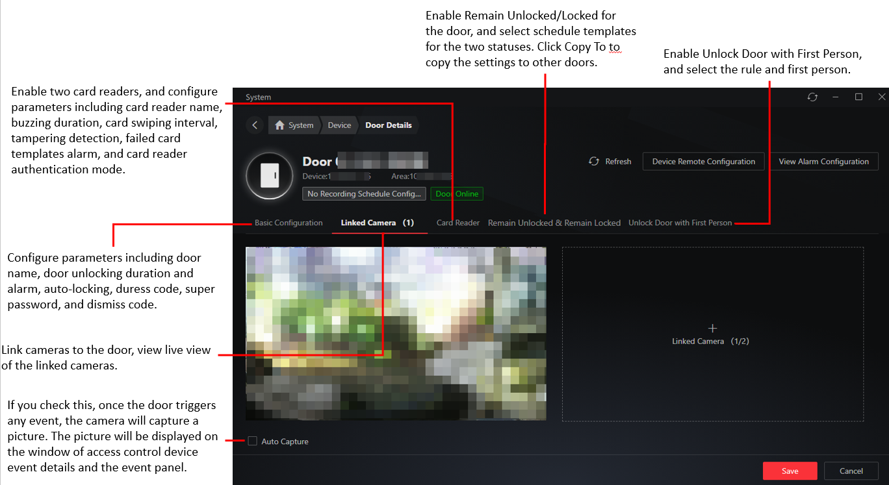Close the System window

pyautogui.click(x=882, y=97)
